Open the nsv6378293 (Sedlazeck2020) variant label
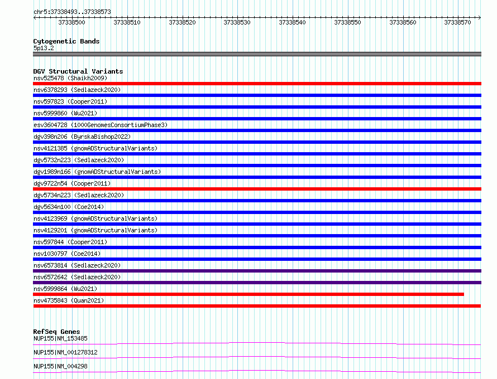Screen dimensions: 497x379 (x=77, y=90)
